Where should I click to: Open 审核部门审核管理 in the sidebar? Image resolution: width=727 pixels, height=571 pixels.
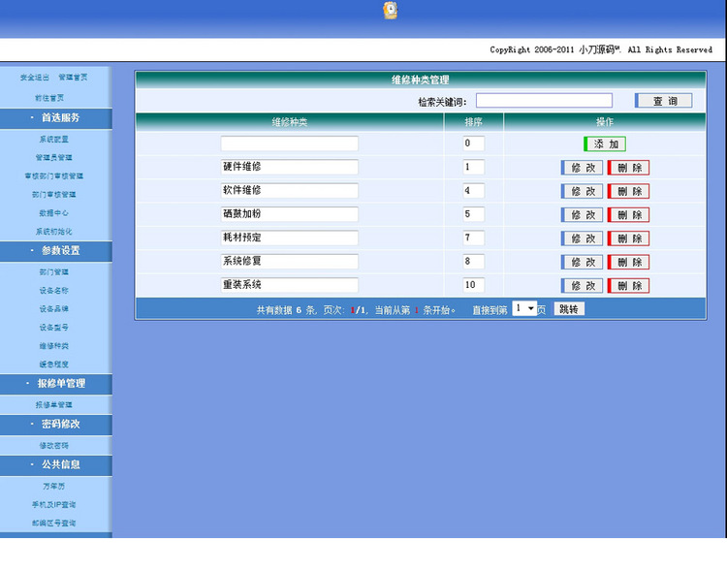pos(53,176)
